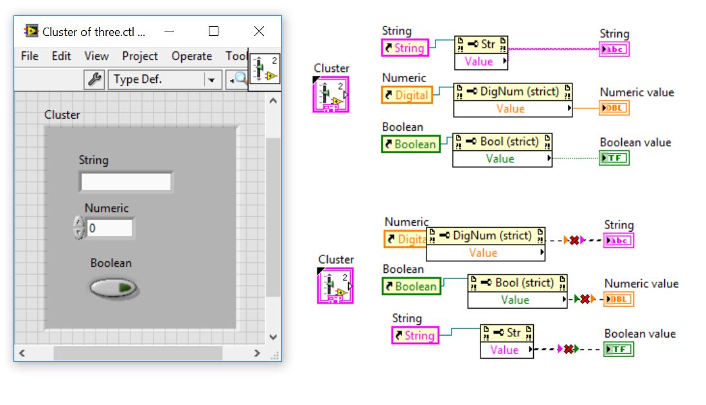Screen dimensions: 706x405
Task: Maximize the Cluster of three.ctl window
Action: (x=213, y=31)
